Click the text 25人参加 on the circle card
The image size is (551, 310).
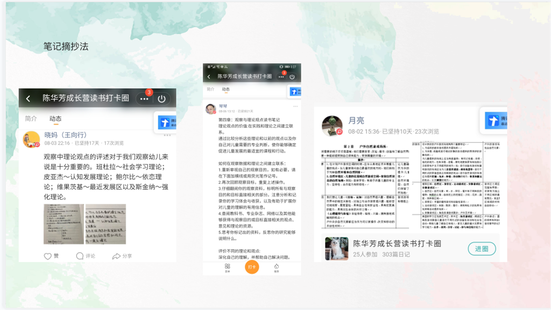365,254
